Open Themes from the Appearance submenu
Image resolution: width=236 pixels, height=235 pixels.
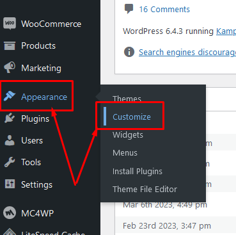coord(127,99)
